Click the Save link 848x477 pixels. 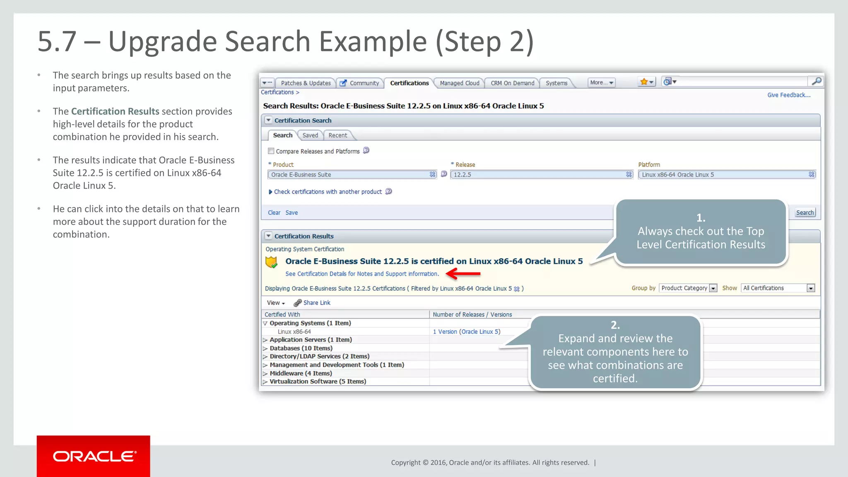[x=291, y=212]
